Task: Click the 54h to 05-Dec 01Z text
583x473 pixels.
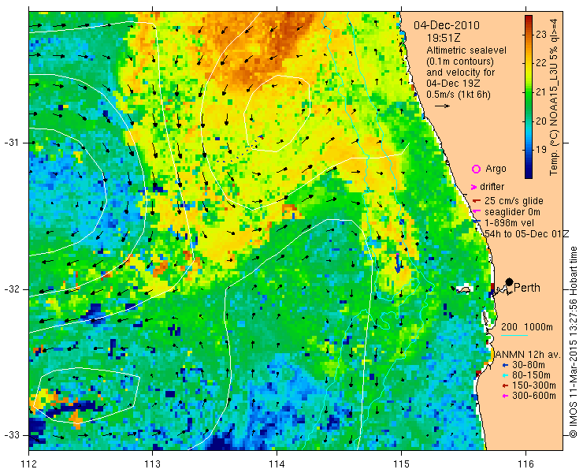Action: click(527, 233)
